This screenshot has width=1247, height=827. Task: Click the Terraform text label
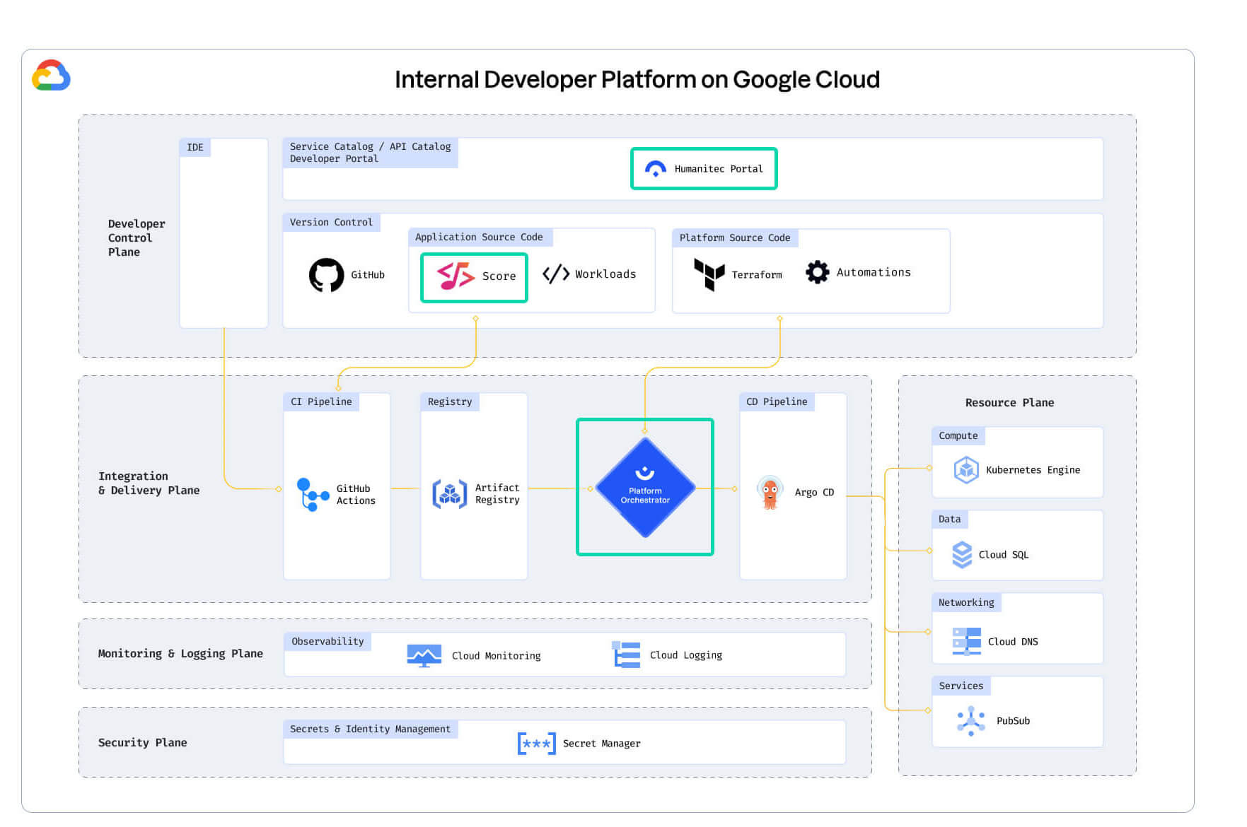coord(757,275)
